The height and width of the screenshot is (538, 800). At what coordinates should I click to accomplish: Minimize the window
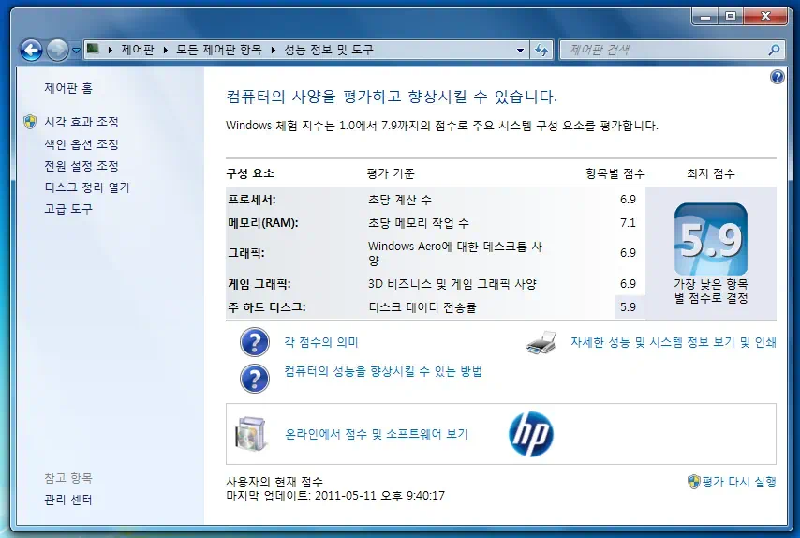click(x=705, y=16)
